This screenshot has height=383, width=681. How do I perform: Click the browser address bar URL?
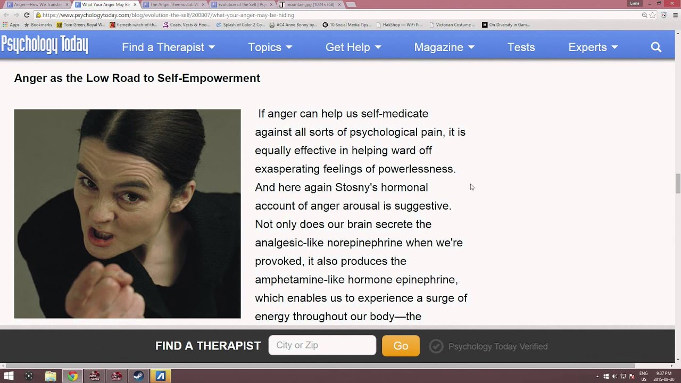coord(168,15)
